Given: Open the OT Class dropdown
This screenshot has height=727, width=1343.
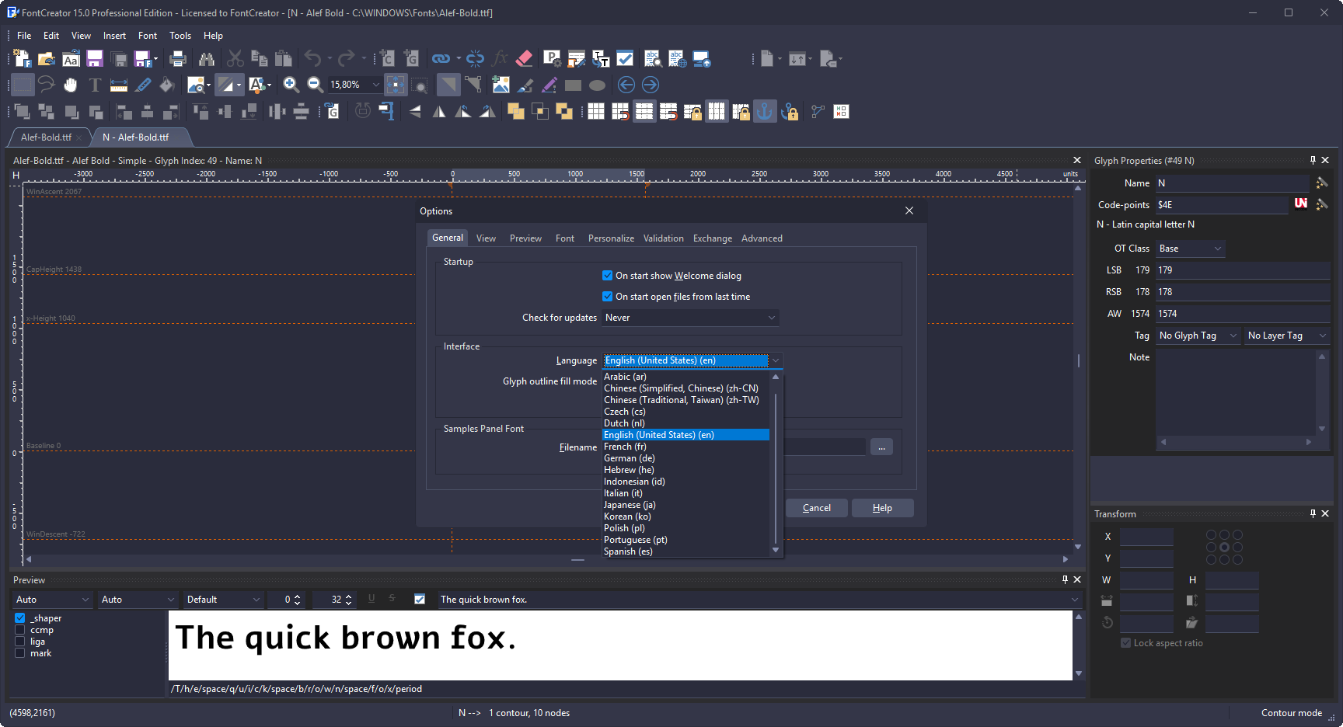Looking at the screenshot, I should click(x=1190, y=249).
